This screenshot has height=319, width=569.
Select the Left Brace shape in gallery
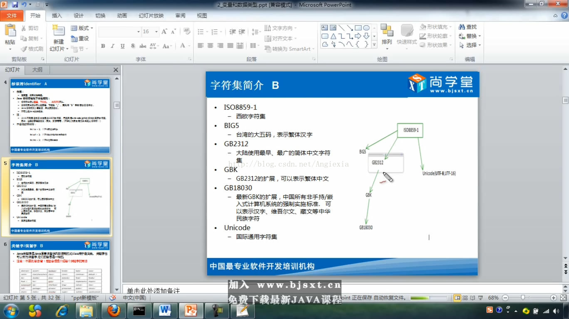(358, 44)
